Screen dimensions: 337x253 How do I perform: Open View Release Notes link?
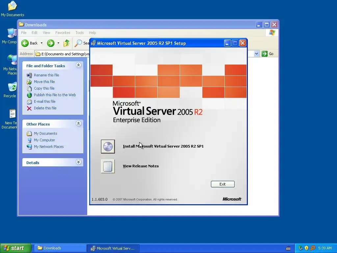point(141,166)
